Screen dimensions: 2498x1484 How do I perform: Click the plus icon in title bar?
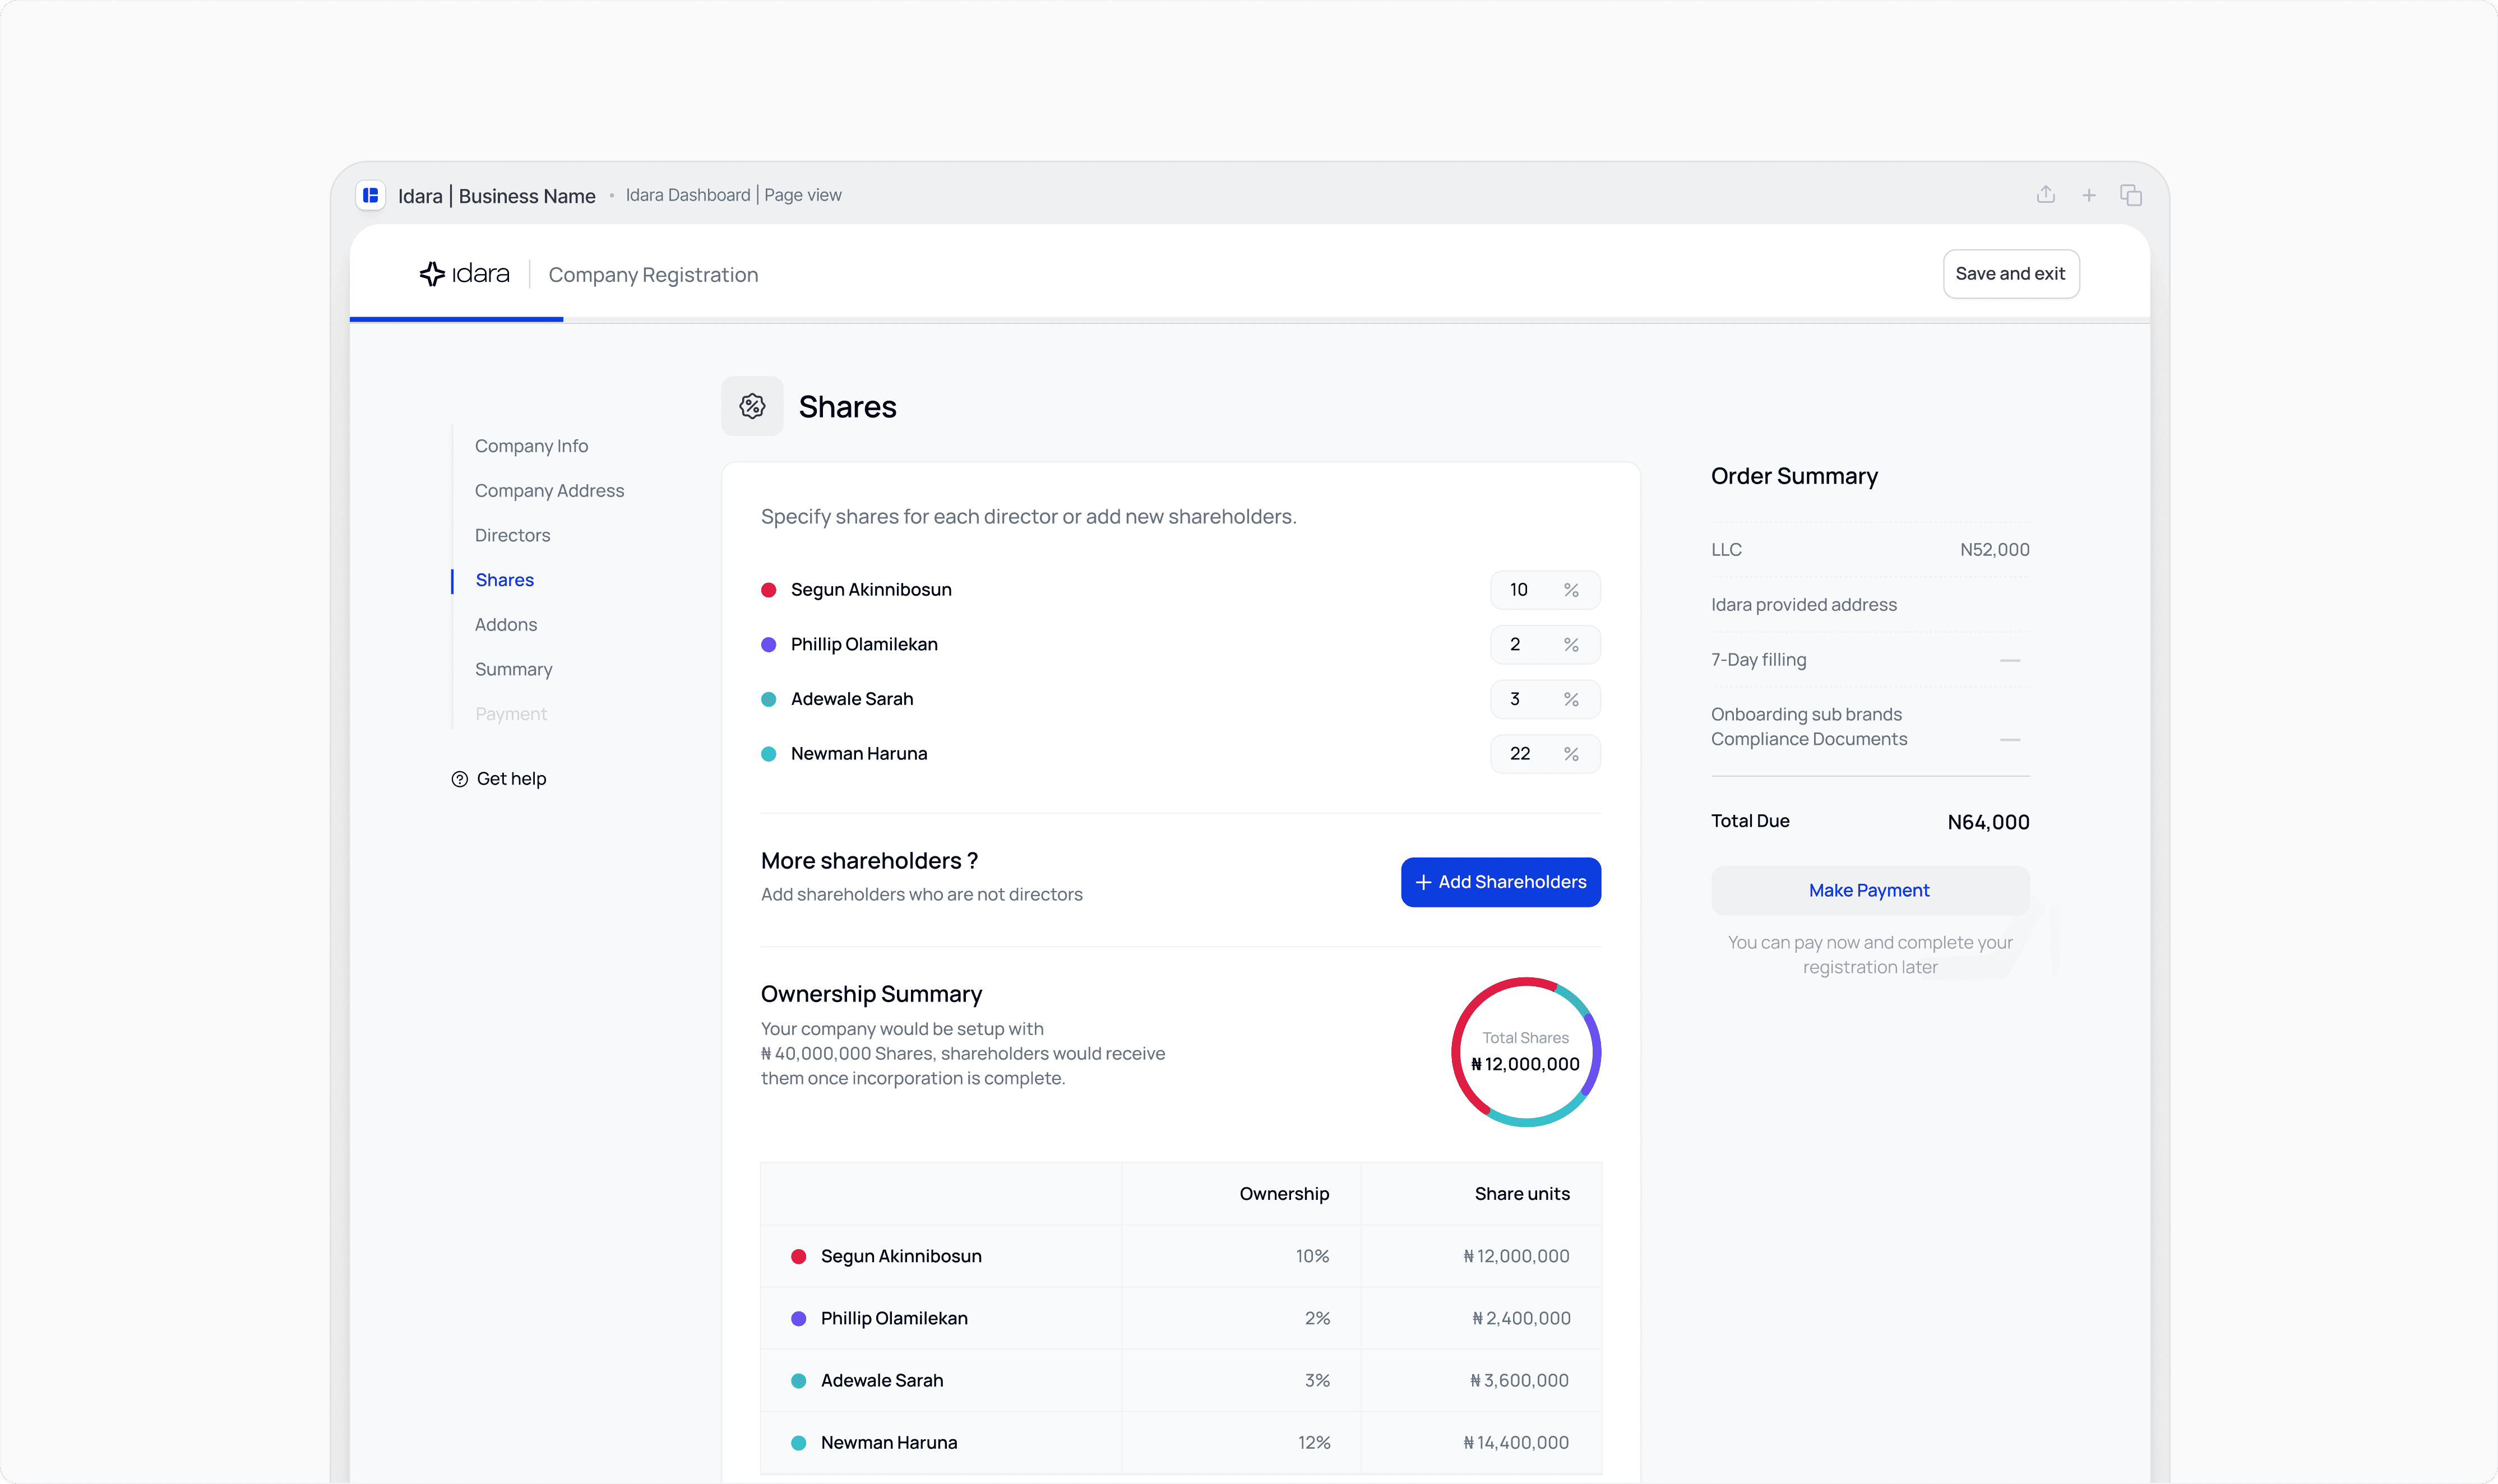point(2088,196)
